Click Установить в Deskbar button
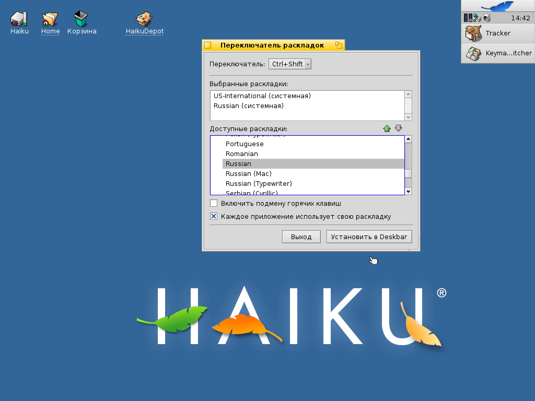 click(369, 237)
